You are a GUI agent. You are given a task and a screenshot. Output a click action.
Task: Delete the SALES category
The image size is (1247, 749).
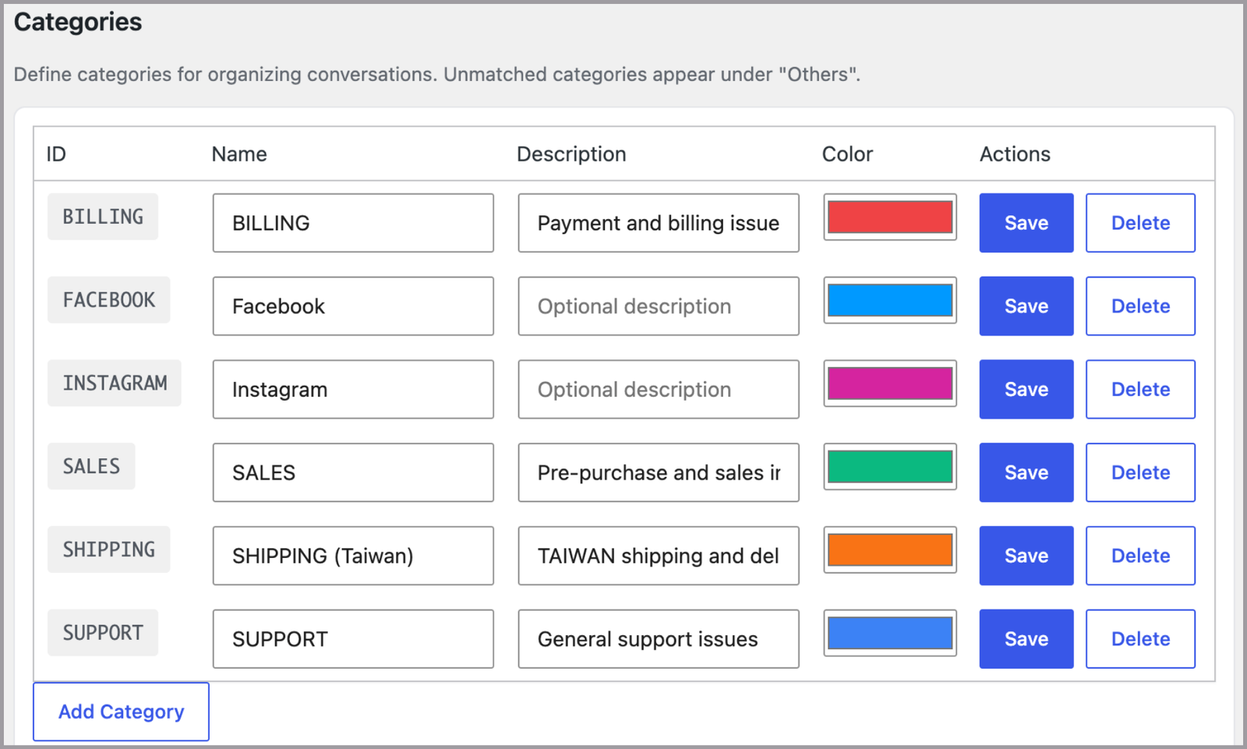[1140, 472]
